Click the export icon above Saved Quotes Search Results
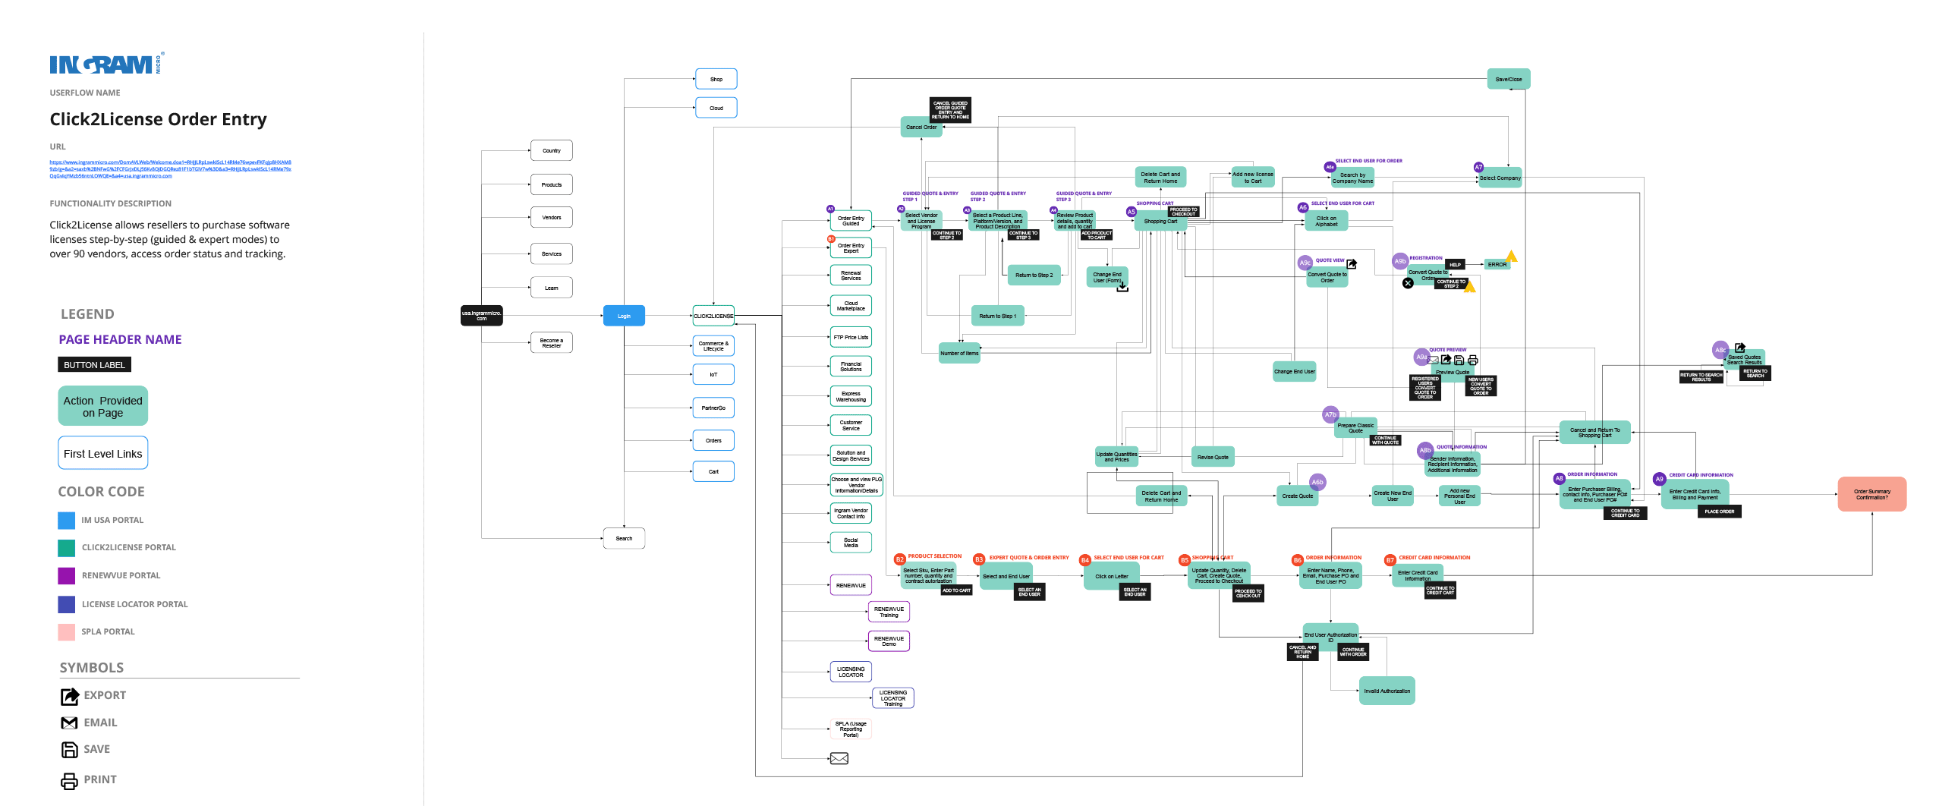 tap(1740, 348)
